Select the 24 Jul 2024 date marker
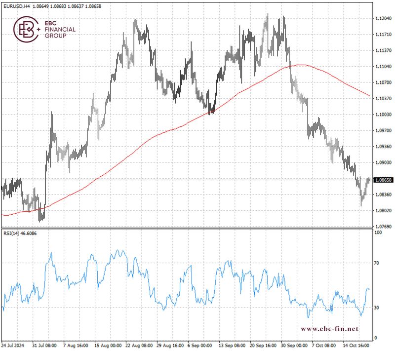Screen dimensions: 395x351 click(14, 345)
